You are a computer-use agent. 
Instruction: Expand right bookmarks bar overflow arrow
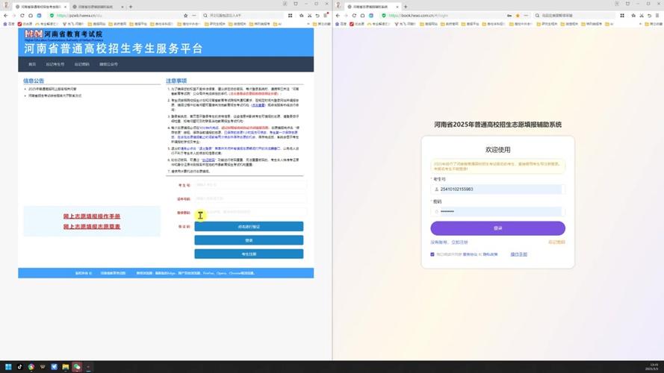(640, 24)
